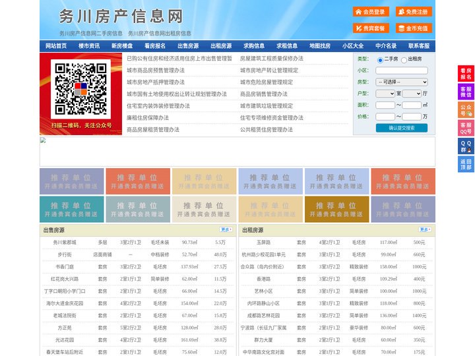Image resolution: width=475 pixels, height=356 pixels.
Task: Open the 玉屏路 rental listing
Action: pyautogui.click(x=263, y=243)
